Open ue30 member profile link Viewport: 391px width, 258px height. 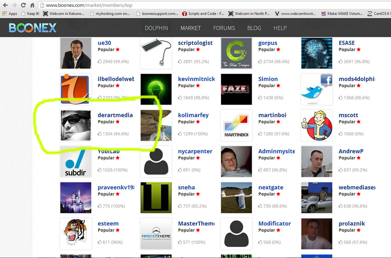pyautogui.click(x=104, y=43)
